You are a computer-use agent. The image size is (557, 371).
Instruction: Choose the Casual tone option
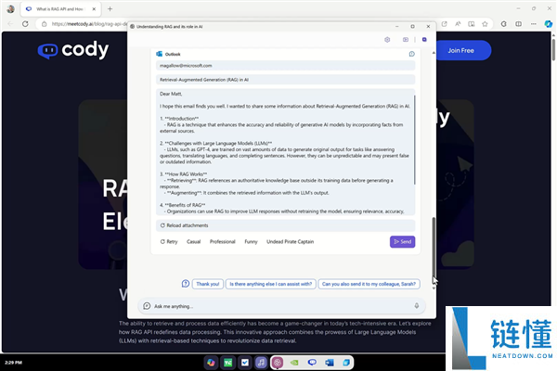(x=194, y=242)
